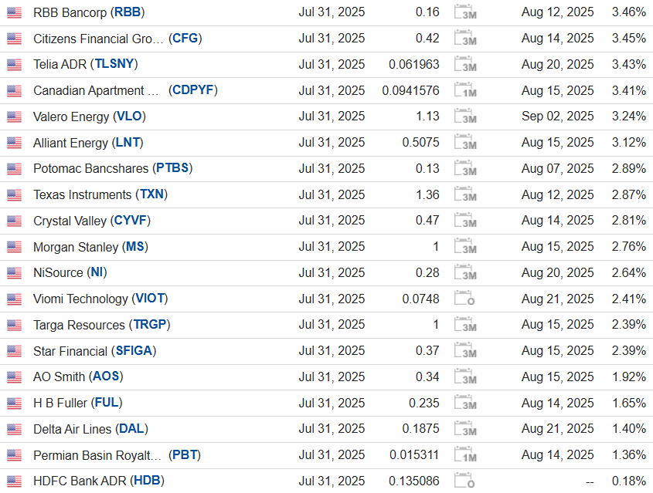Open the Alliant Energy (LNT) link
Viewport: 653px width, 493px height.
pos(87,143)
